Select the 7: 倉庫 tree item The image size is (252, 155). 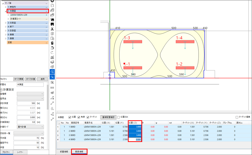pyautogui.click(x=28, y=38)
